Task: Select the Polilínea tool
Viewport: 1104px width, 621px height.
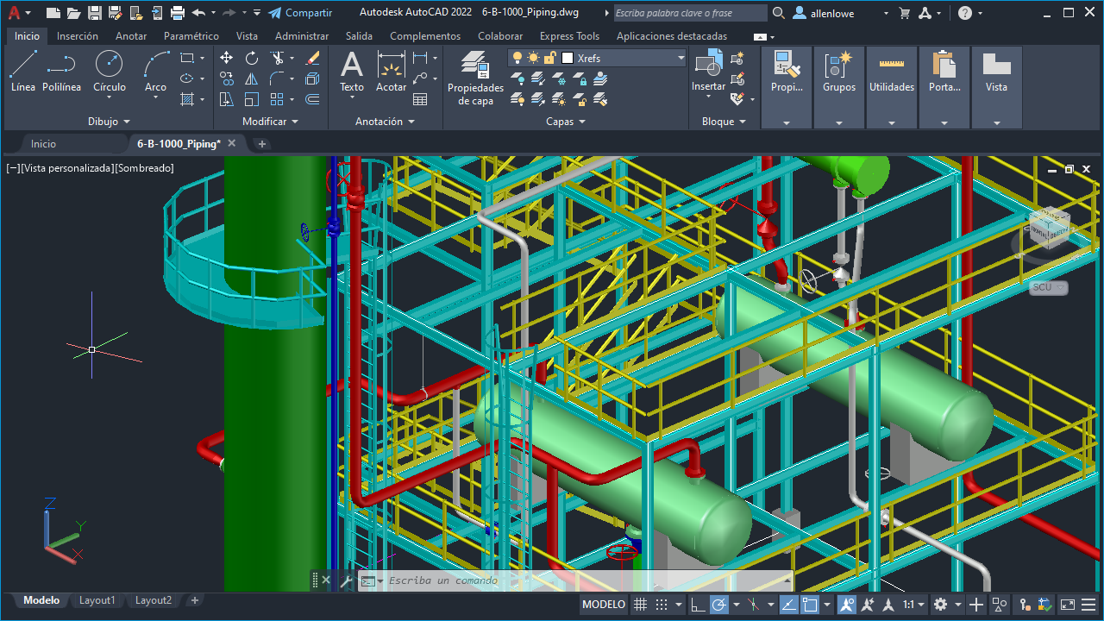Action: tap(61, 71)
